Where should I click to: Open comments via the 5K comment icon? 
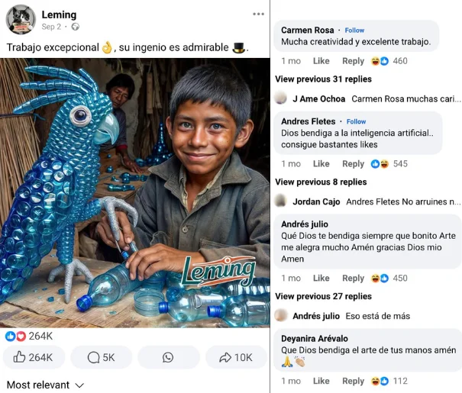click(101, 357)
